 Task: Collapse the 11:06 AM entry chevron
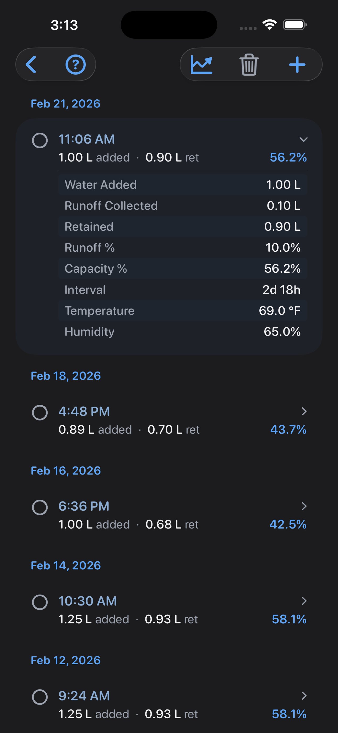pyautogui.click(x=304, y=139)
